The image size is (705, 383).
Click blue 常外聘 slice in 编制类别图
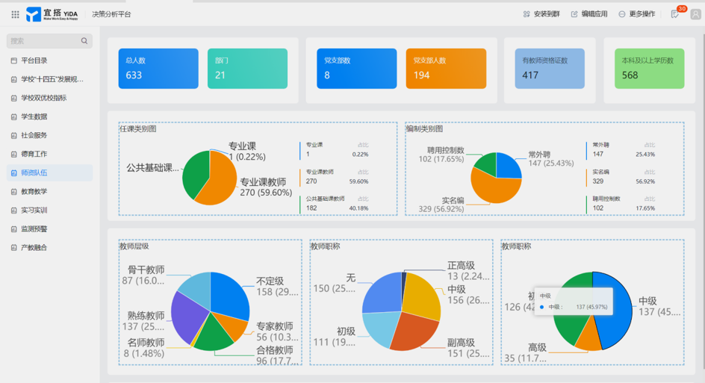pos(508,166)
